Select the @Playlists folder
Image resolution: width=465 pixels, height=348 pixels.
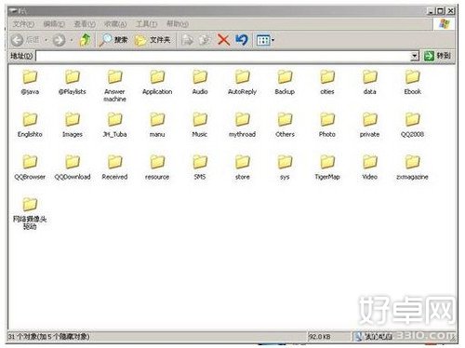(x=73, y=82)
